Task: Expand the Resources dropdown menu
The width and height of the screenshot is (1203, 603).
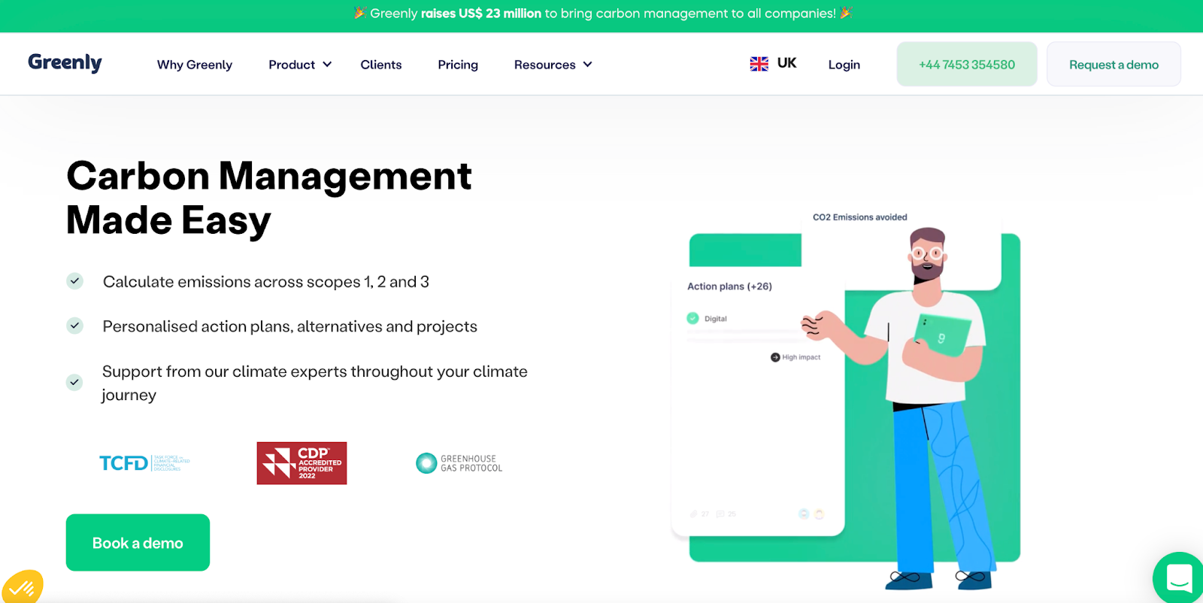Action: [553, 65]
